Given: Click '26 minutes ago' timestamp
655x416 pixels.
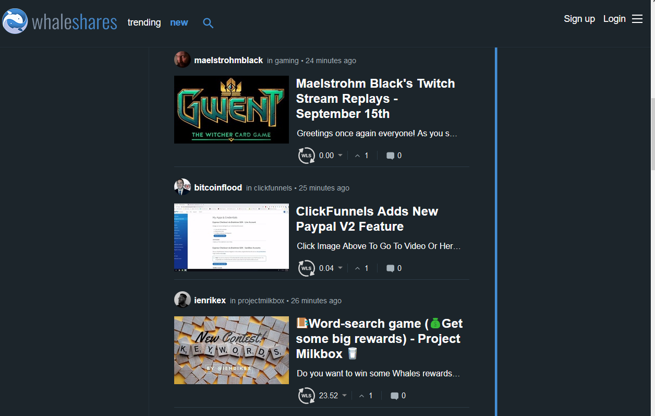Looking at the screenshot, I should coord(316,301).
